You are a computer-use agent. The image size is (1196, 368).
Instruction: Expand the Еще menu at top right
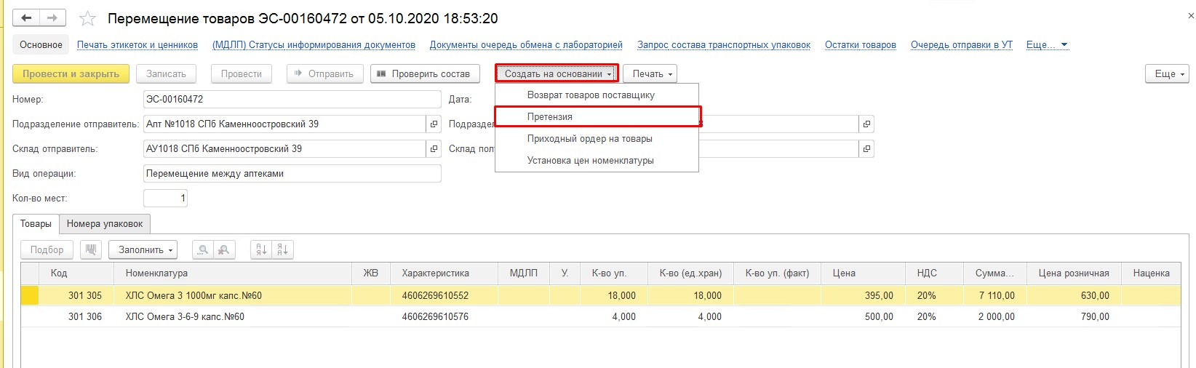(x=1169, y=73)
